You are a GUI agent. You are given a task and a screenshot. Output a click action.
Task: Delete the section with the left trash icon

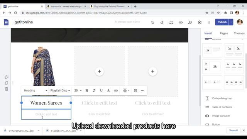tap(7, 89)
